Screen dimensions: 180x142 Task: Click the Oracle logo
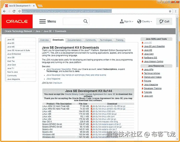click(17, 21)
